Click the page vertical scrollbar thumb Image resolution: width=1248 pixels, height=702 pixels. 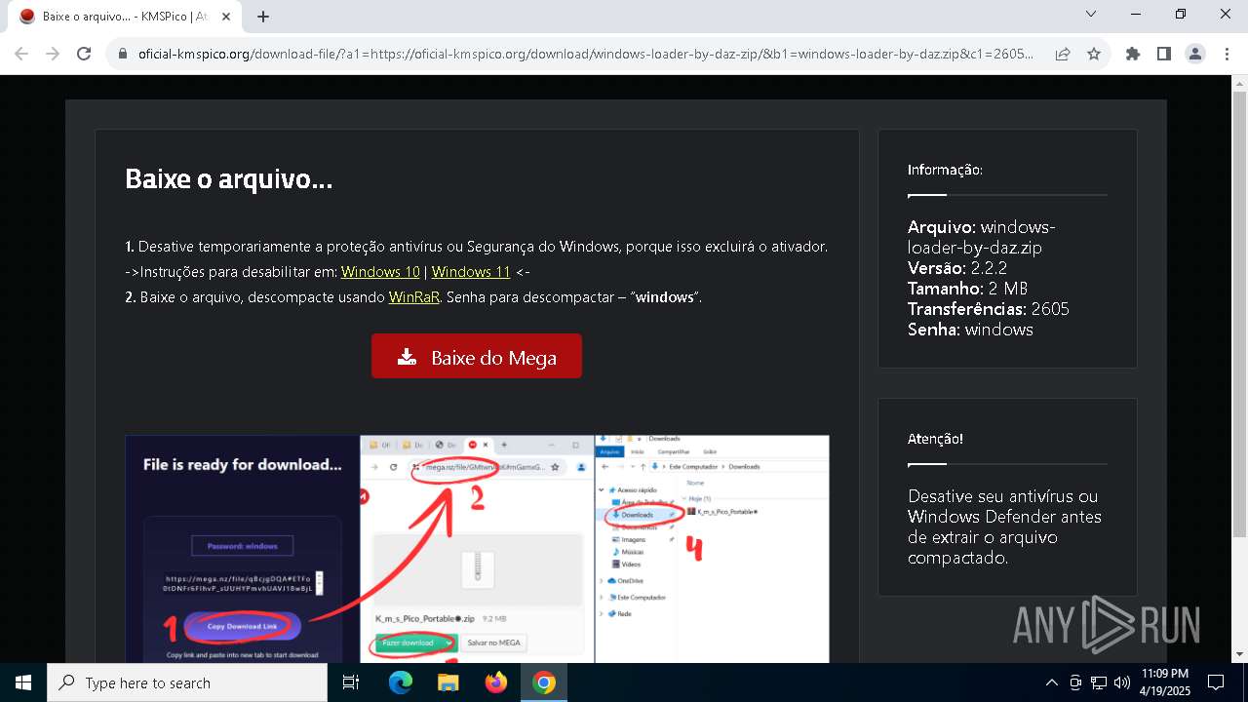[x=1239, y=312]
